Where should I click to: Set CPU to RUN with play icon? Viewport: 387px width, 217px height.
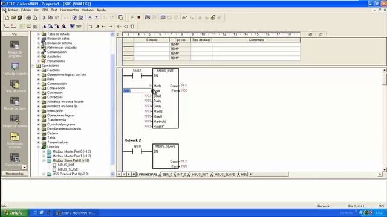(x=132, y=17)
